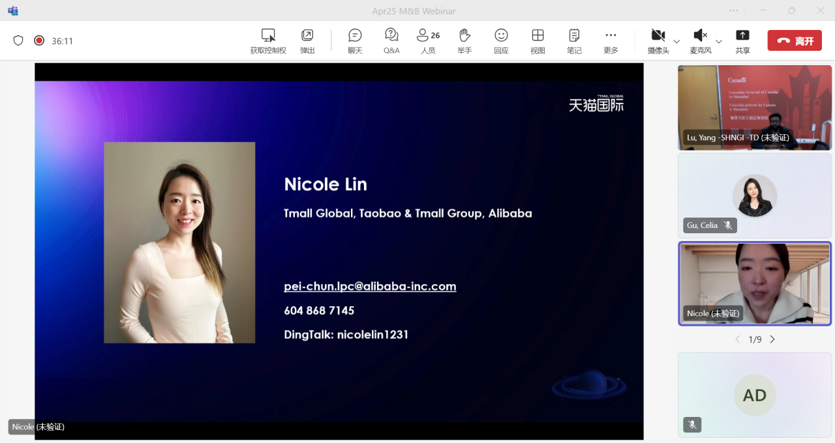The height and width of the screenshot is (443, 835).
Task: Select Lu, Yang video tile
Action: tap(755, 107)
